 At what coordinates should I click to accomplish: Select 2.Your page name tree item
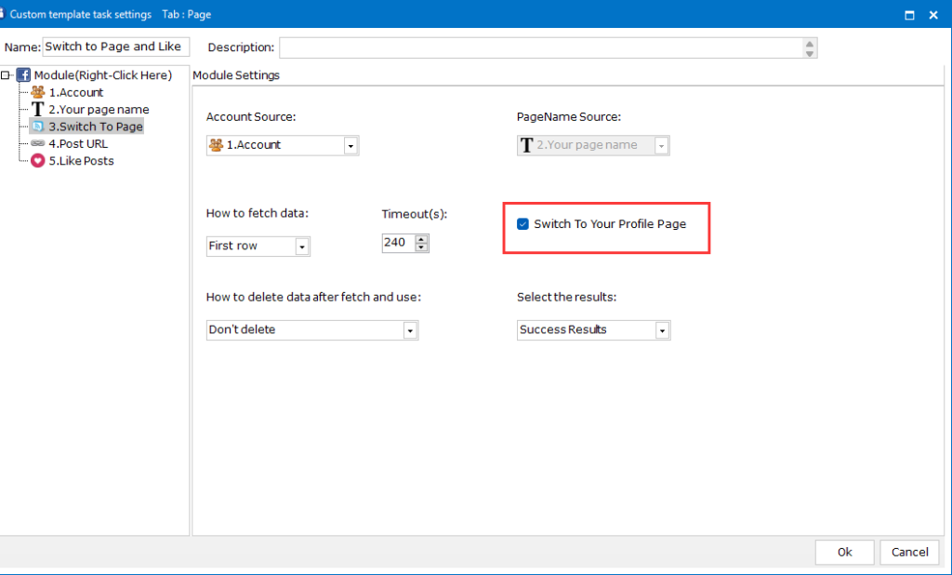(x=99, y=110)
